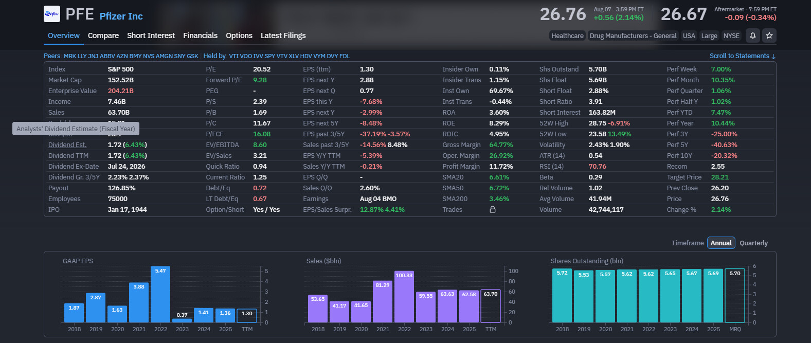Click the 2022 Sales bar of 100.33
The image size is (811, 343).
(x=404, y=297)
